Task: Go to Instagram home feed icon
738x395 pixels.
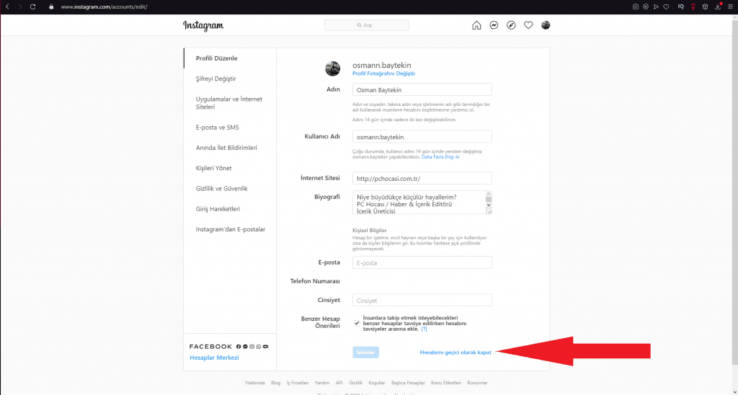Action: 477,25
